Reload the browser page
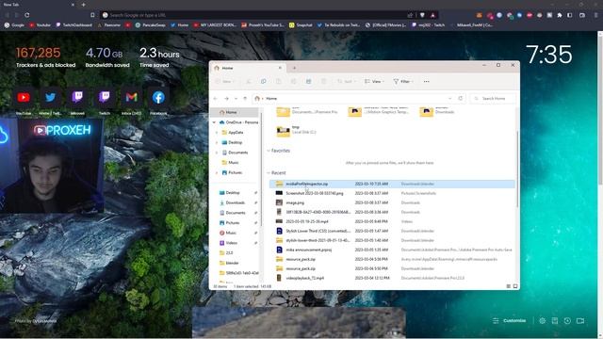This screenshot has width=603, height=339. click(27, 15)
